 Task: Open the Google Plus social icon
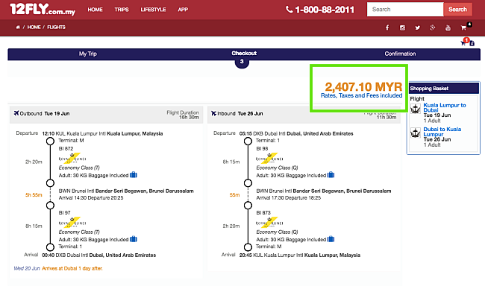pos(433,28)
